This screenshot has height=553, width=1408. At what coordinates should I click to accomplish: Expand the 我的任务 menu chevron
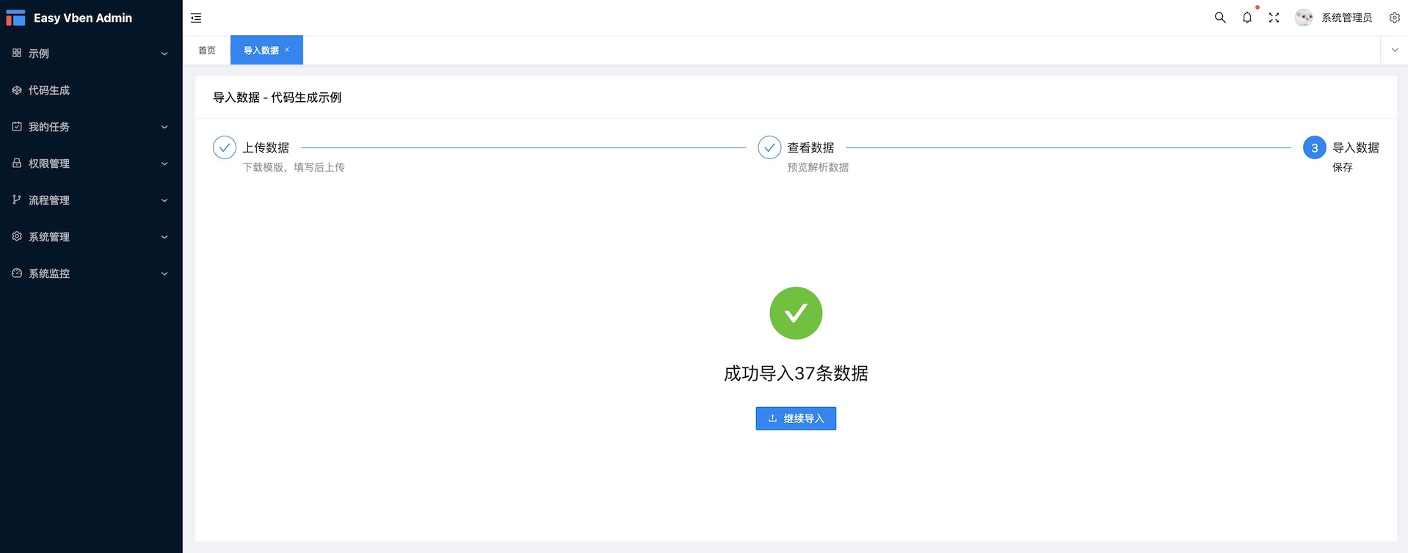(164, 127)
